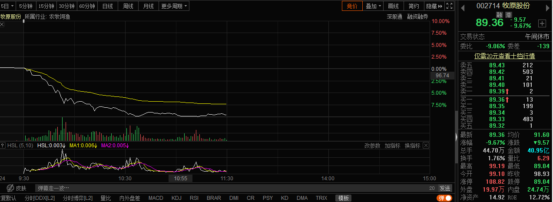Screen dimensions: 553x202
Task: Open 改参数 to edit indicator parameters
Action: point(372,146)
